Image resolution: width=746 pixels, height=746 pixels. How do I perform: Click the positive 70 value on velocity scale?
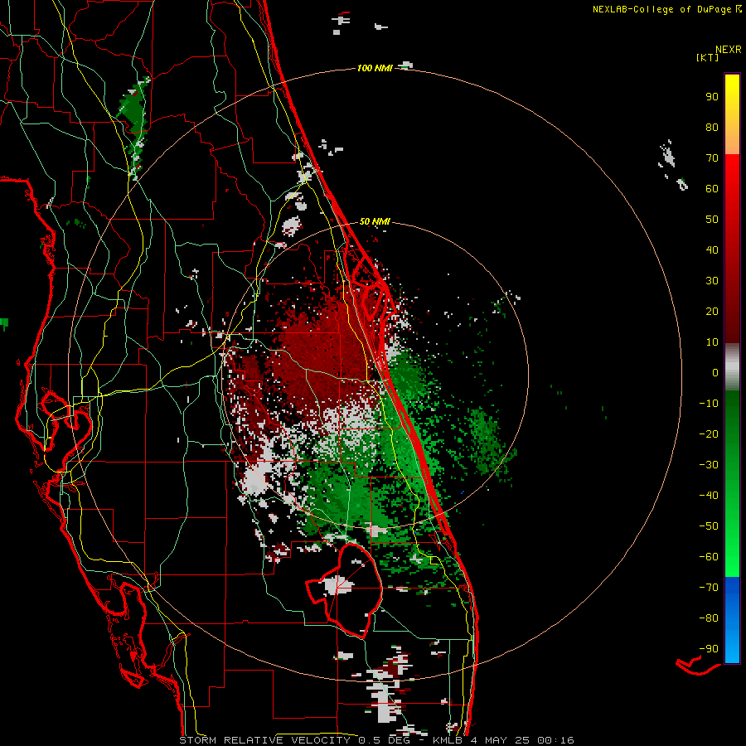[x=712, y=158]
